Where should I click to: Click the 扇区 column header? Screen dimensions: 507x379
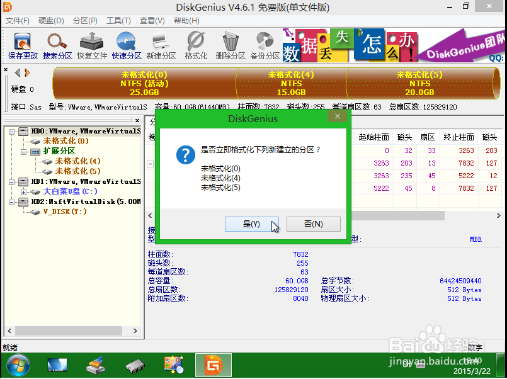point(428,137)
